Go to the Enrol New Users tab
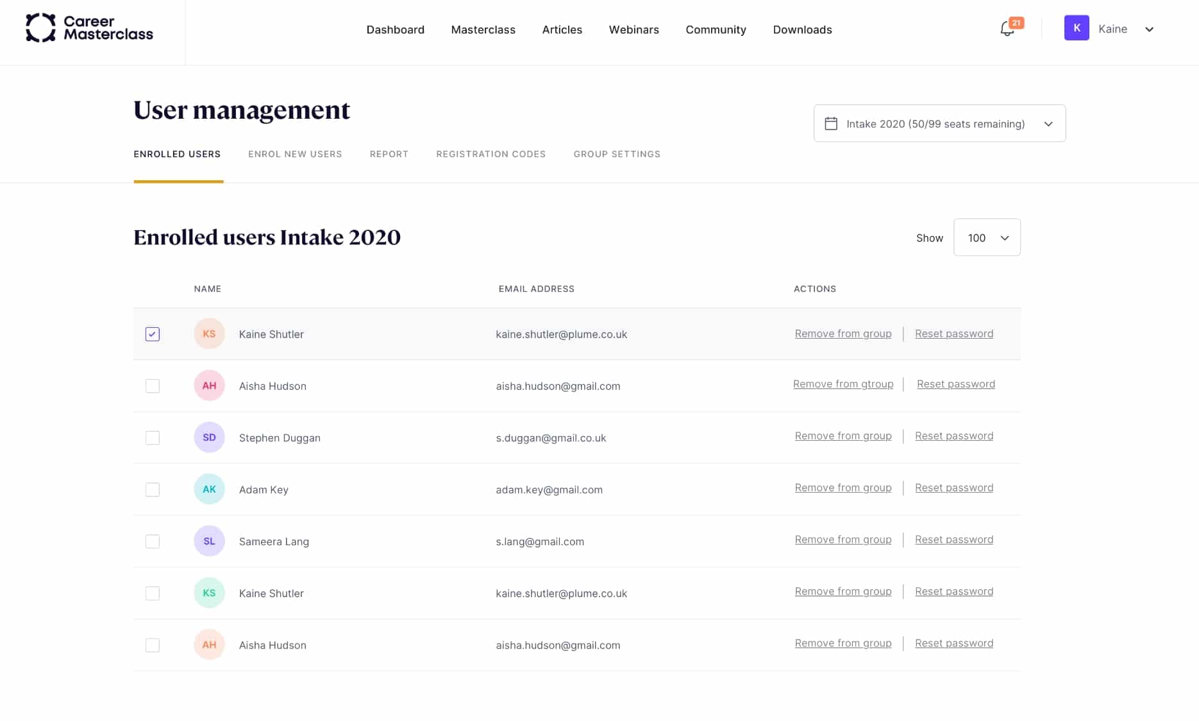Screen dimensions: 1199x721 click(295, 154)
